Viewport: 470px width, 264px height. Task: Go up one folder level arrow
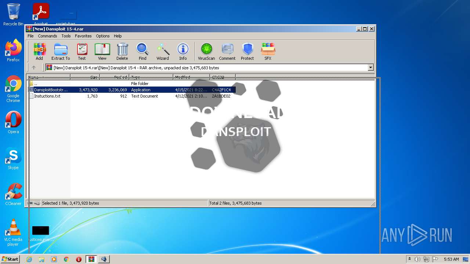34,67
